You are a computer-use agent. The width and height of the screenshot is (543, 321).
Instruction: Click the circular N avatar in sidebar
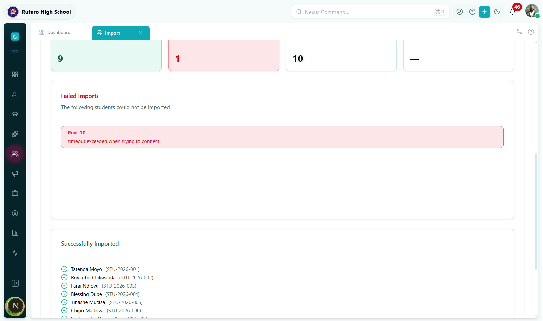click(x=15, y=306)
